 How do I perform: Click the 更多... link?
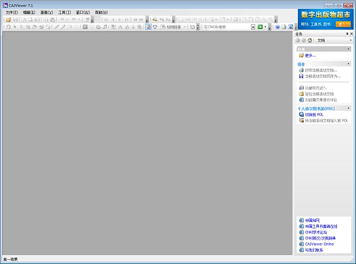(310, 55)
